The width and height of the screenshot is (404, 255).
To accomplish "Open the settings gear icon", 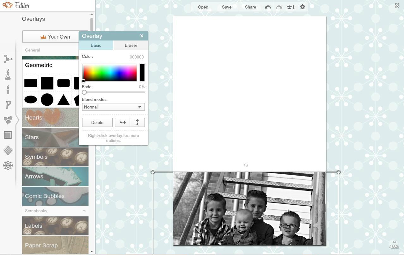I will [x=303, y=7].
